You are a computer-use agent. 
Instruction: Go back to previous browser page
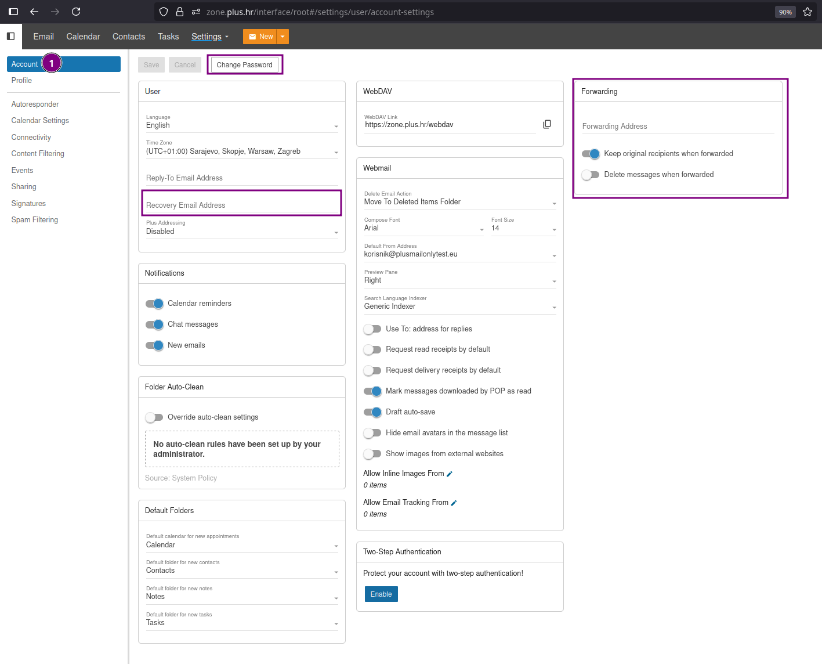(34, 12)
